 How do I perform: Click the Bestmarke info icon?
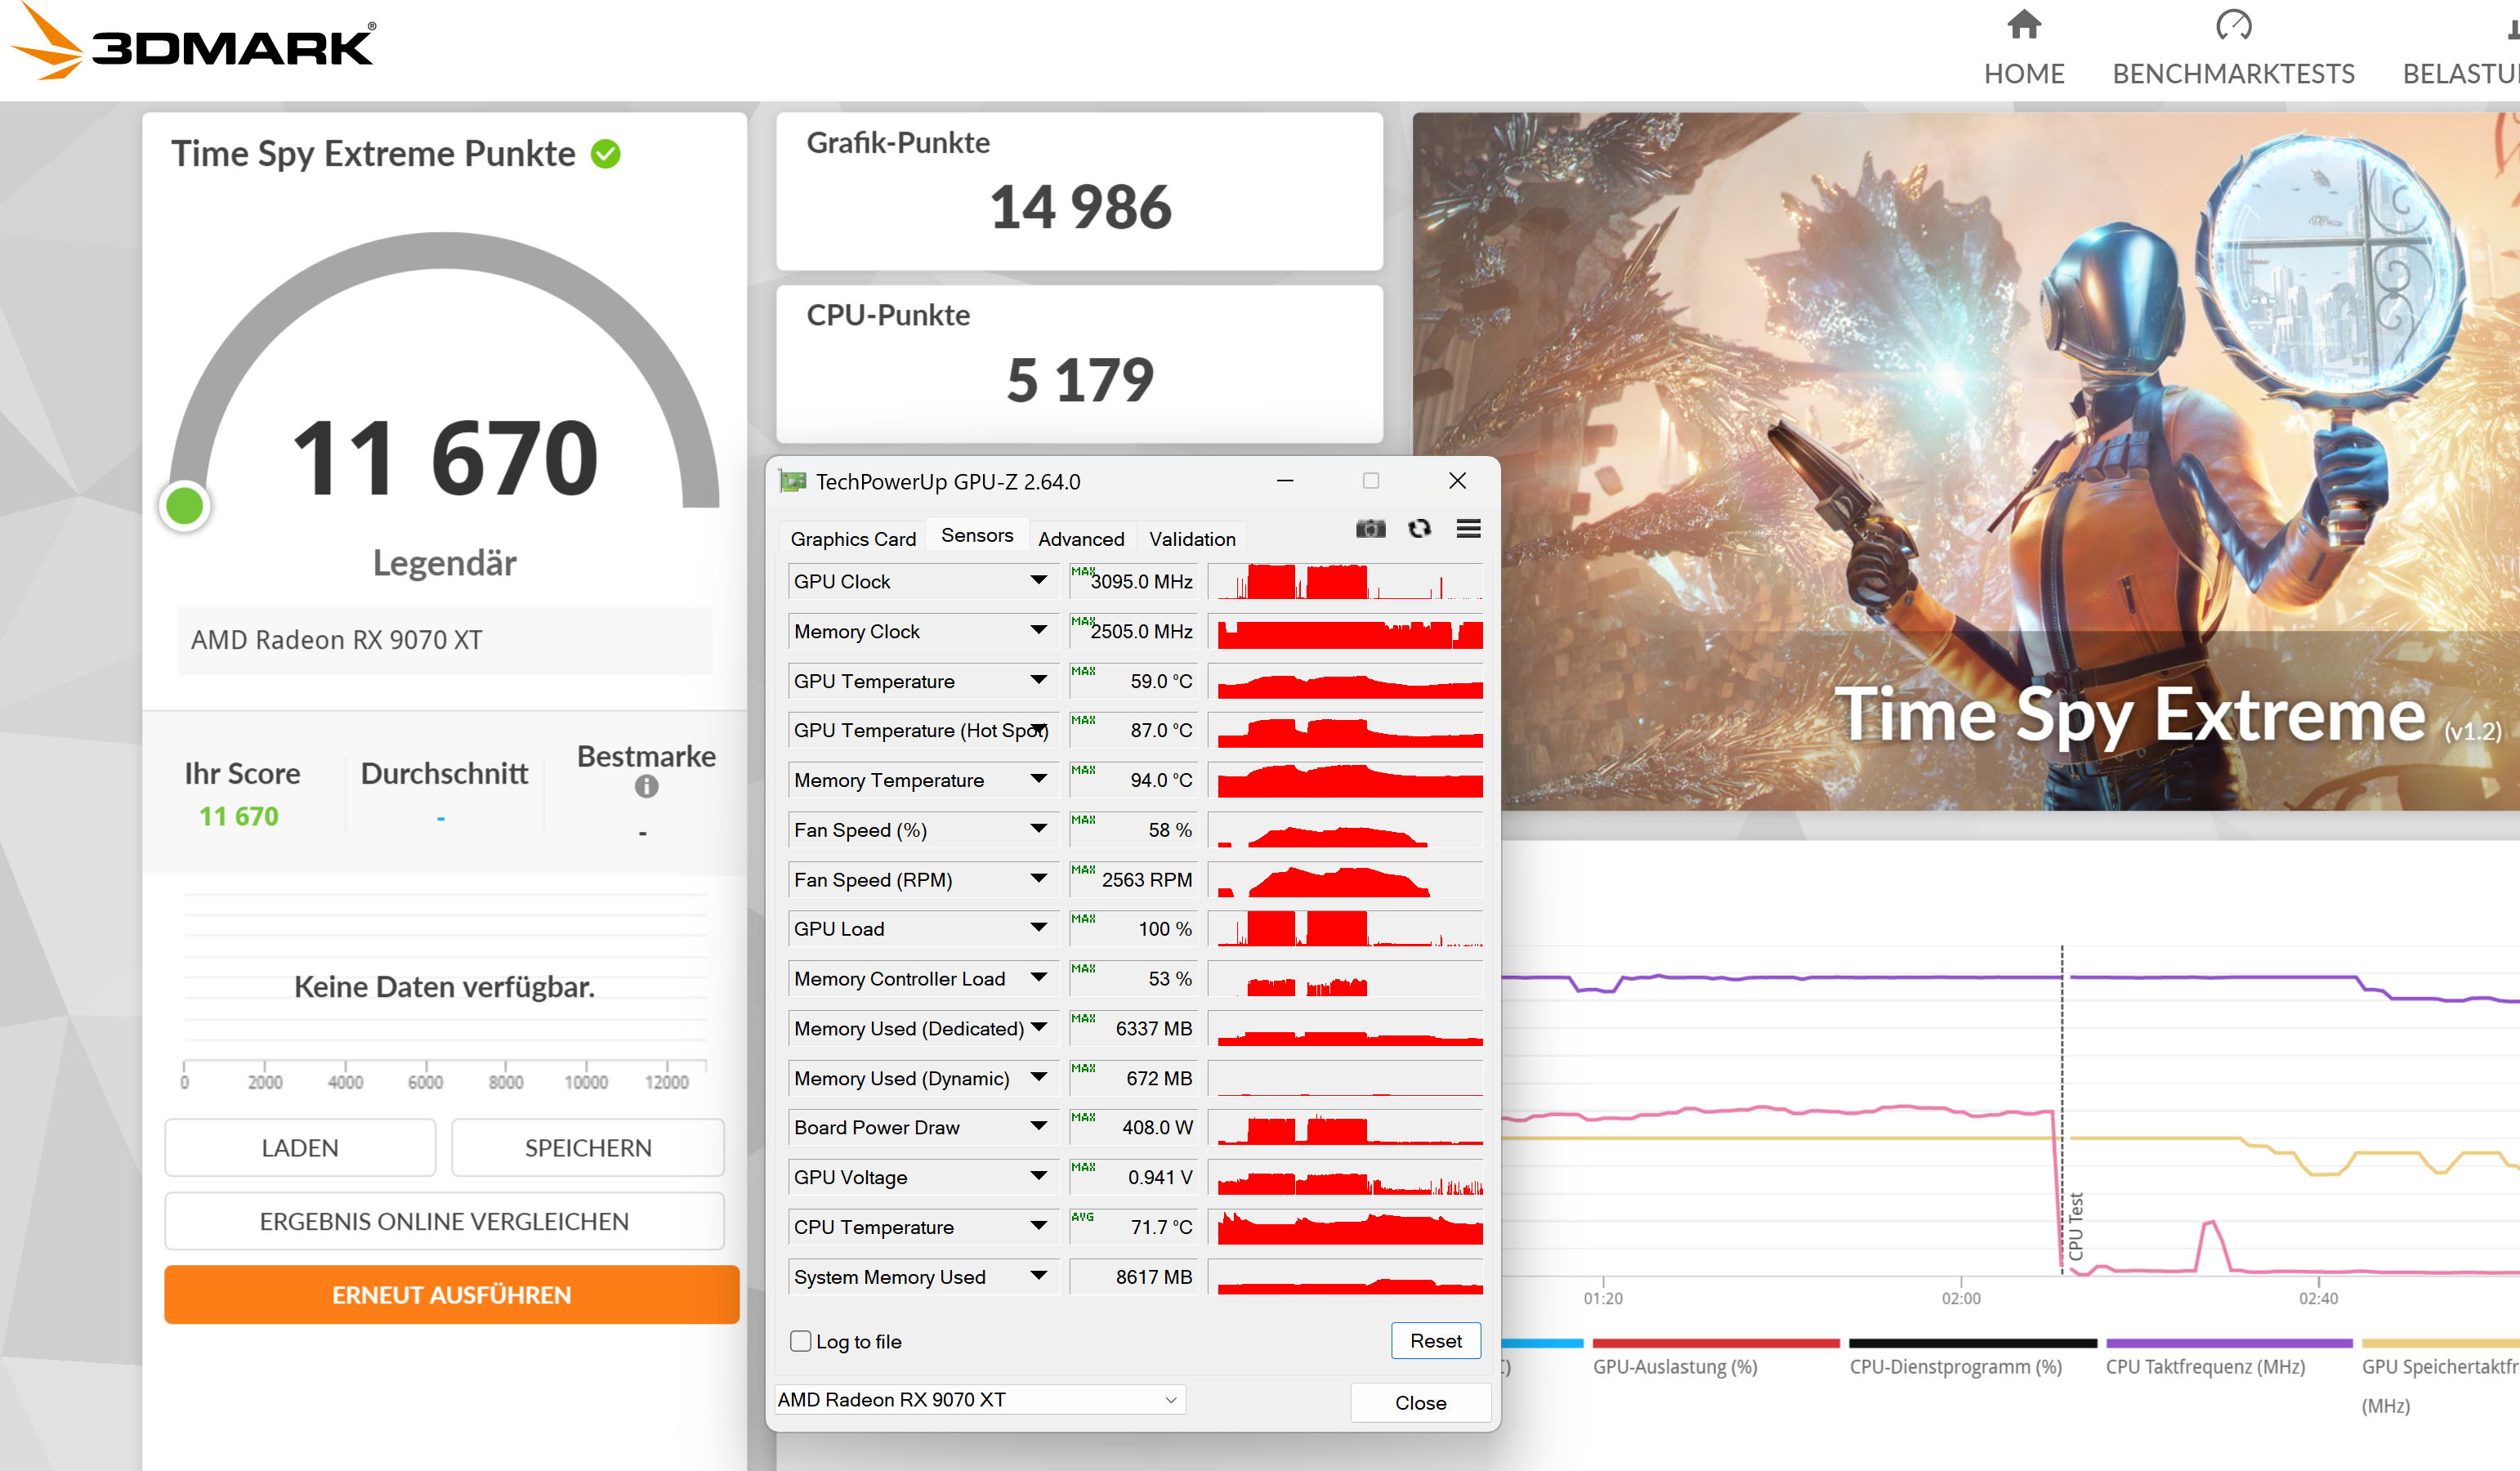click(646, 787)
